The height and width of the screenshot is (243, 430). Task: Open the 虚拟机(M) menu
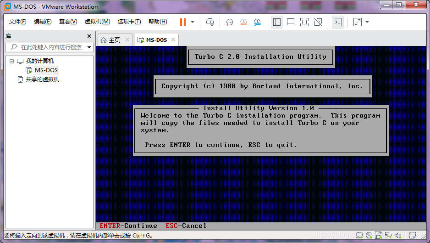pyautogui.click(x=97, y=22)
